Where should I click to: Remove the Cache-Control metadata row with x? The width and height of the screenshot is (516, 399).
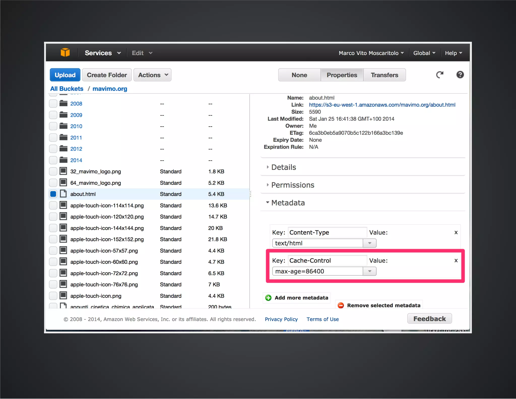click(456, 261)
